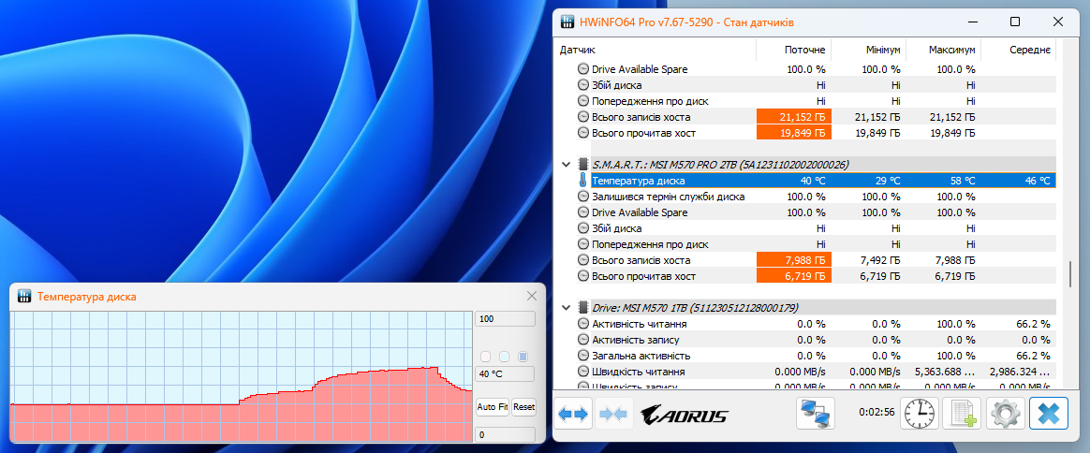
Task: Close the Температура диска graph window
Action: pos(532,296)
